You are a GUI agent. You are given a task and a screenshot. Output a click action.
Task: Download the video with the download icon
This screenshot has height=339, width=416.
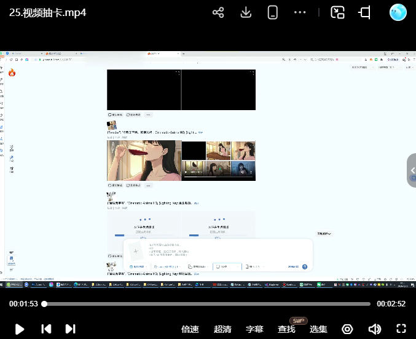tap(246, 13)
